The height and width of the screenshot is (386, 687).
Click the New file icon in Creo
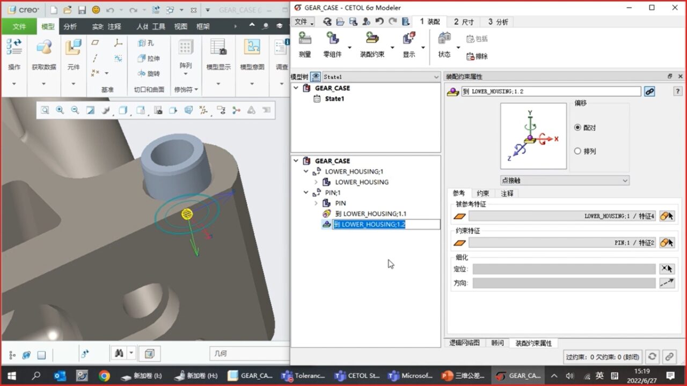[x=53, y=10]
